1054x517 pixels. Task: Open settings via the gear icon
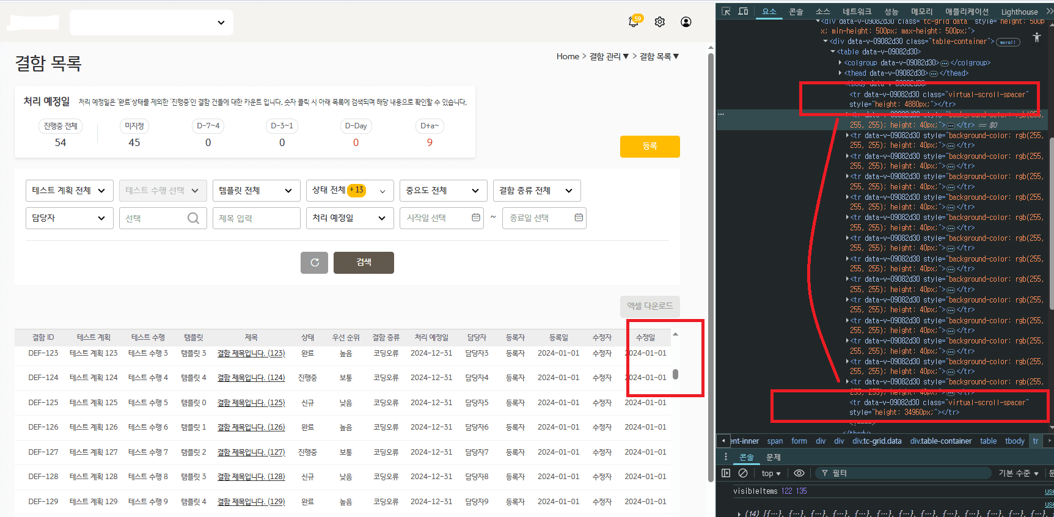pyautogui.click(x=660, y=22)
